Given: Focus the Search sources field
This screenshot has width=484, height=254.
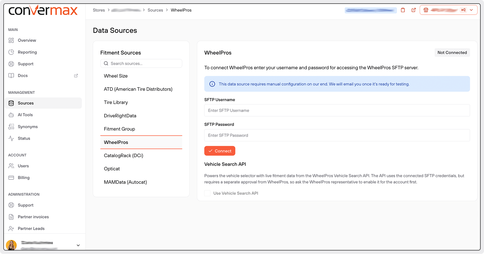Looking at the screenshot, I should 141,63.
